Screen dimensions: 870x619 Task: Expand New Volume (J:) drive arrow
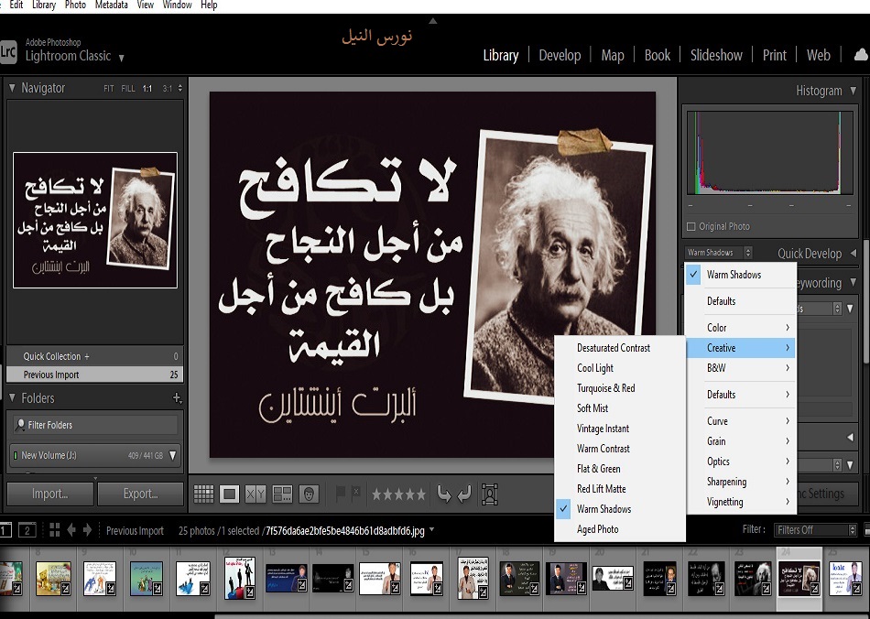point(172,455)
